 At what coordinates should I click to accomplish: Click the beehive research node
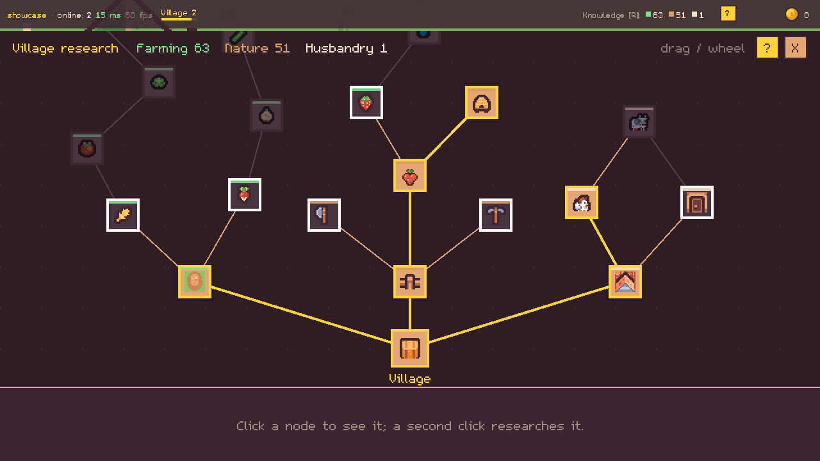[482, 102]
